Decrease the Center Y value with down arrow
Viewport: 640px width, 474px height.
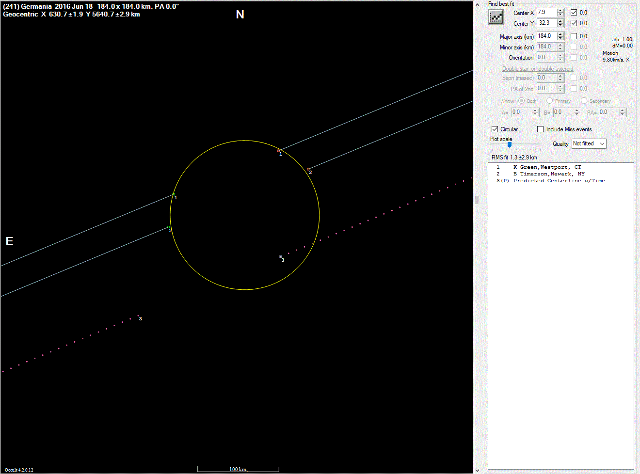tap(560, 25)
